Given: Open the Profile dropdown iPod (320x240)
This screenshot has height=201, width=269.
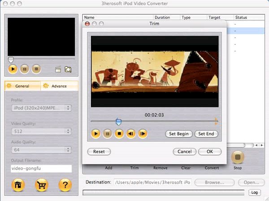Looking at the screenshot, I should pyautogui.click(x=41, y=108).
